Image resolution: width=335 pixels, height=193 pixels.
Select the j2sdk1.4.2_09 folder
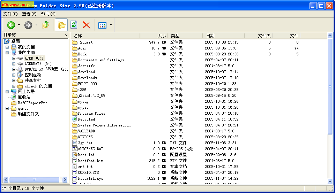point(91,95)
